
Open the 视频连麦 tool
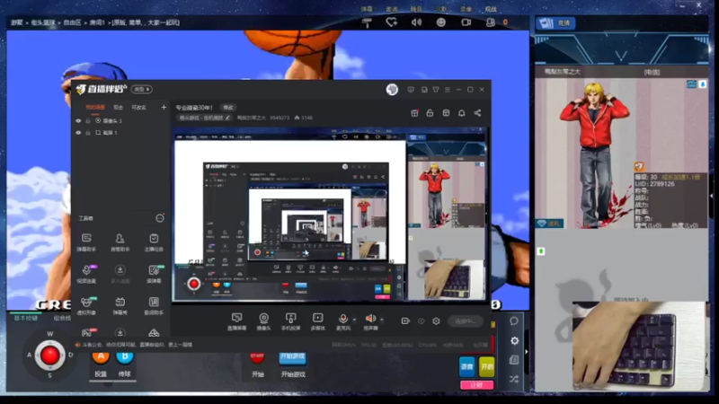click(x=86, y=274)
